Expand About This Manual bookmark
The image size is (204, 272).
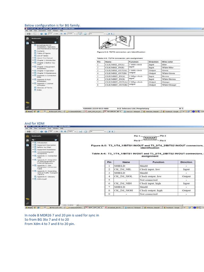(x=33, y=58)
